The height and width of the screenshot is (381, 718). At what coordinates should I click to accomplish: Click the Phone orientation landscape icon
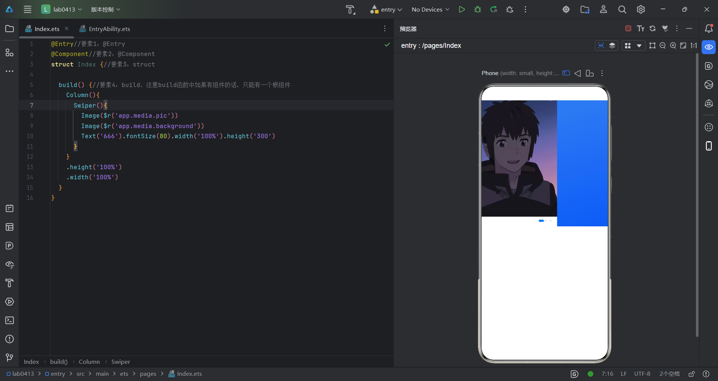click(x=566, y=73)
